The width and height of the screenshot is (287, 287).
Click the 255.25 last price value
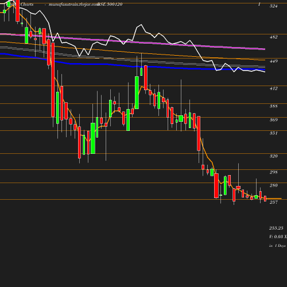pyautogui.click(x=276, y=228)
